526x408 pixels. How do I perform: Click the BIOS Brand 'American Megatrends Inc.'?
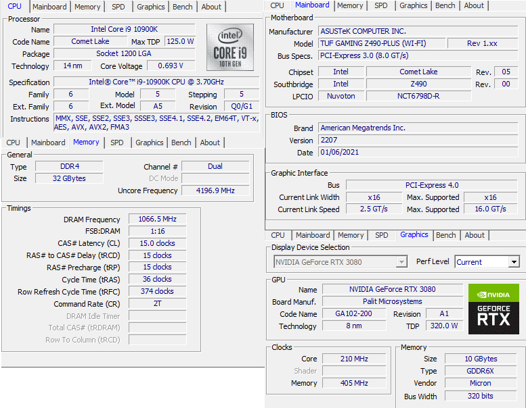(418, 128)
